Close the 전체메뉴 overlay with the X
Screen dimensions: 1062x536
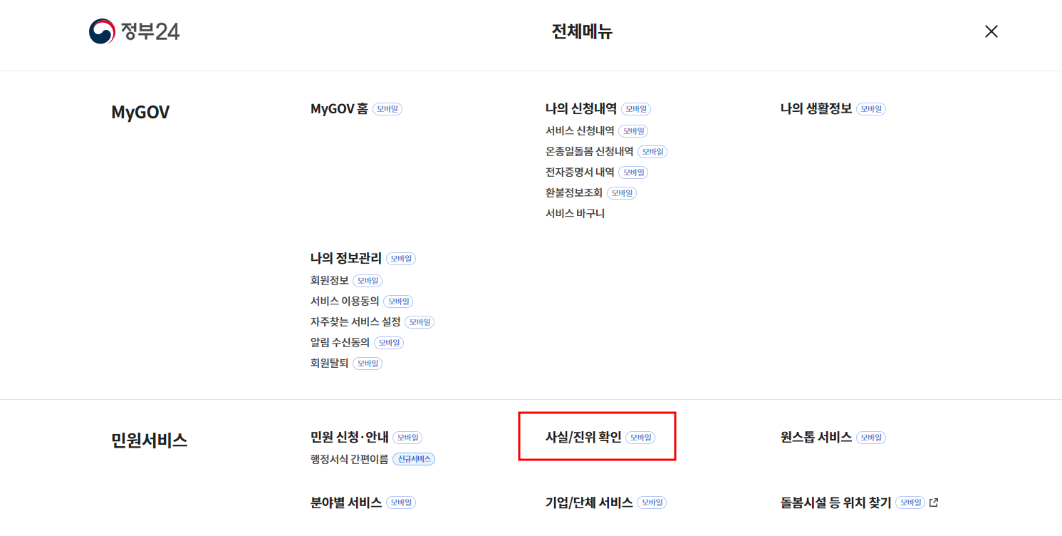(x=991, y=31)
